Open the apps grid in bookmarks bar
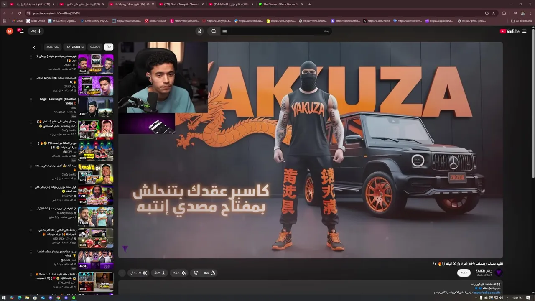The width and height of the screenshot is (535, 301). [x=4, y=20]
